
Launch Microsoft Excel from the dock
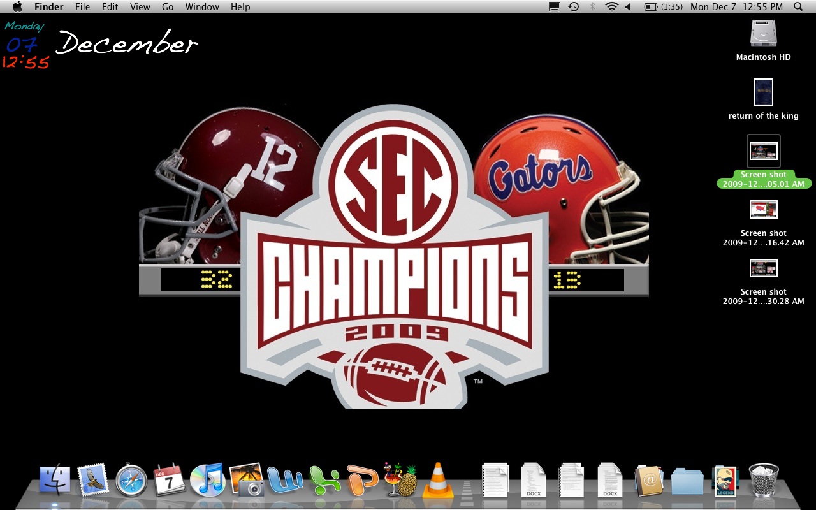pyautogui.click(x=324, y=481)
